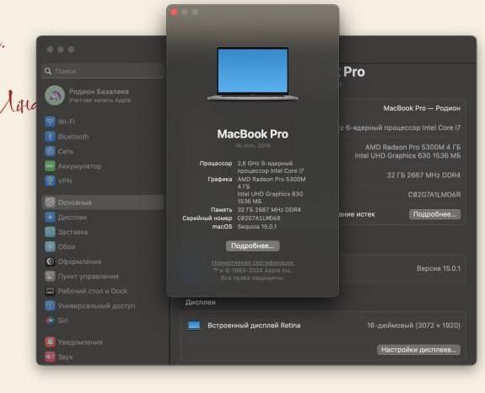The width and height of the screenshot is (485, 393).
Task: Select Основные label in sidebar
Action: 74,203
